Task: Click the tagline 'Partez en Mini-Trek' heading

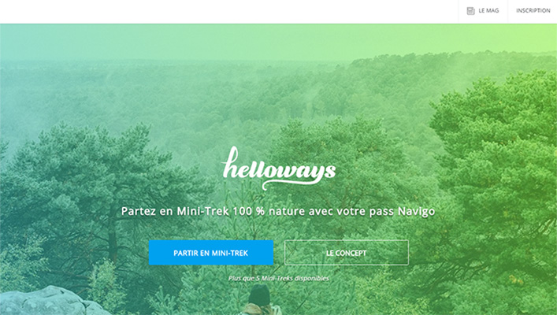Action: point(278,211)
